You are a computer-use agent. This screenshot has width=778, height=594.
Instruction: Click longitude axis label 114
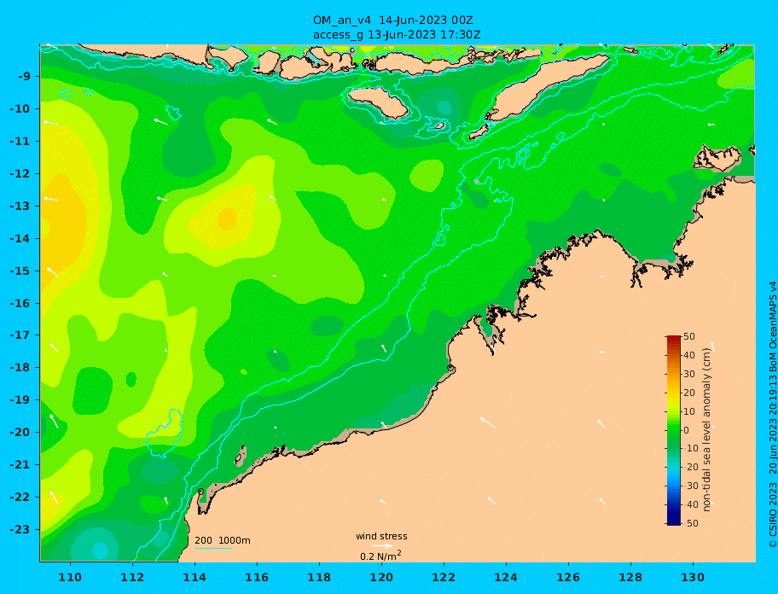coord(194,578)
